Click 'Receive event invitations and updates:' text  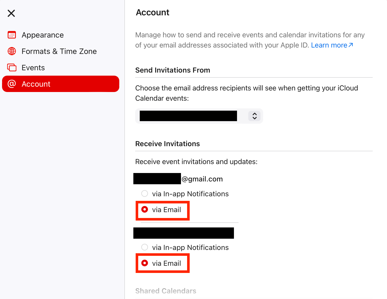pyautogui.click(x=196, y=162)
